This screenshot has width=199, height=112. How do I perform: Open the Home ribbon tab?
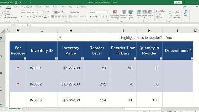(8, 7)
